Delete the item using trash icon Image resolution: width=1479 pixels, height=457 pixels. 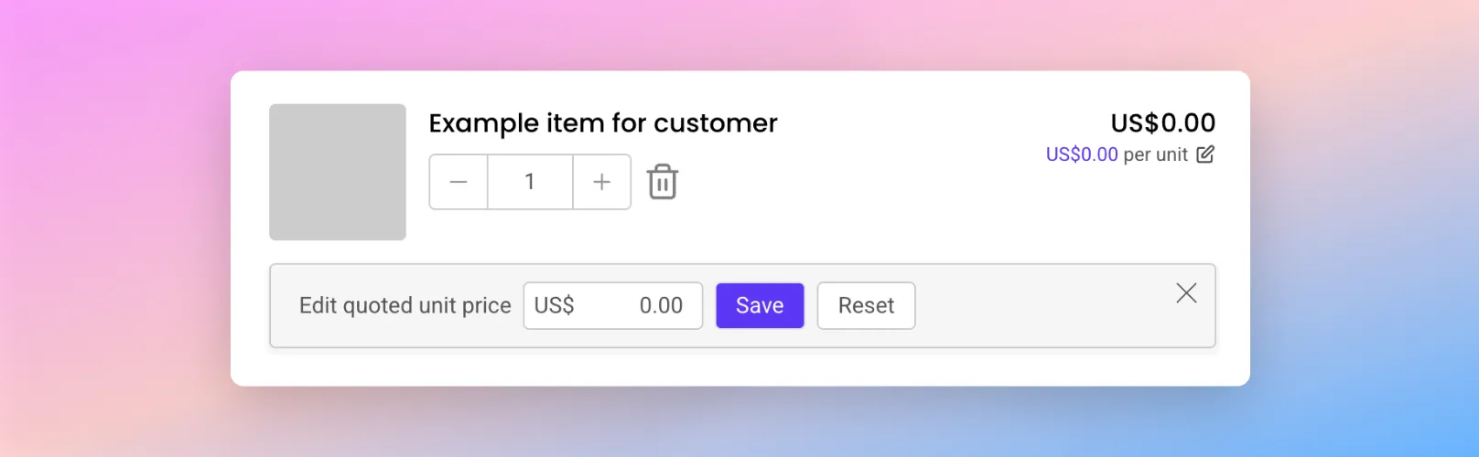point(663,182)
